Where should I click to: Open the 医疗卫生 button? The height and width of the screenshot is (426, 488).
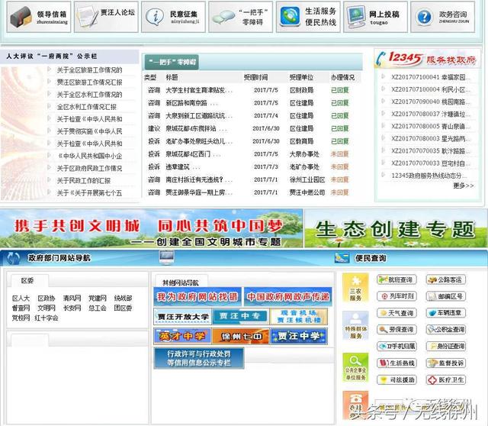click(446, 379)
